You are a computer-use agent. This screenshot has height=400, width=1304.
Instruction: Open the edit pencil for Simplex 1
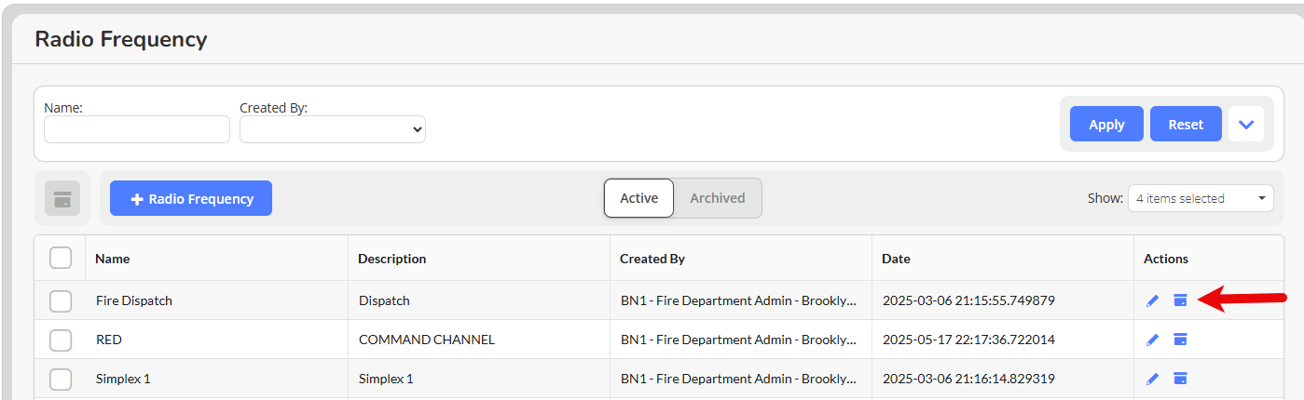coord(1153,379)
